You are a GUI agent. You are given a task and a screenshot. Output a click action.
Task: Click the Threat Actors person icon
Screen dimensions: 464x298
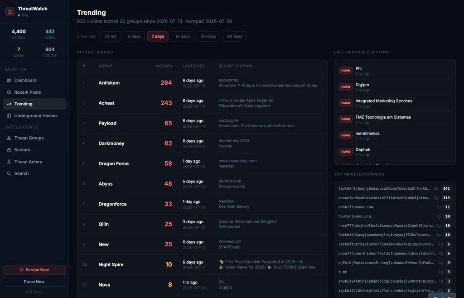click(9, 162)
